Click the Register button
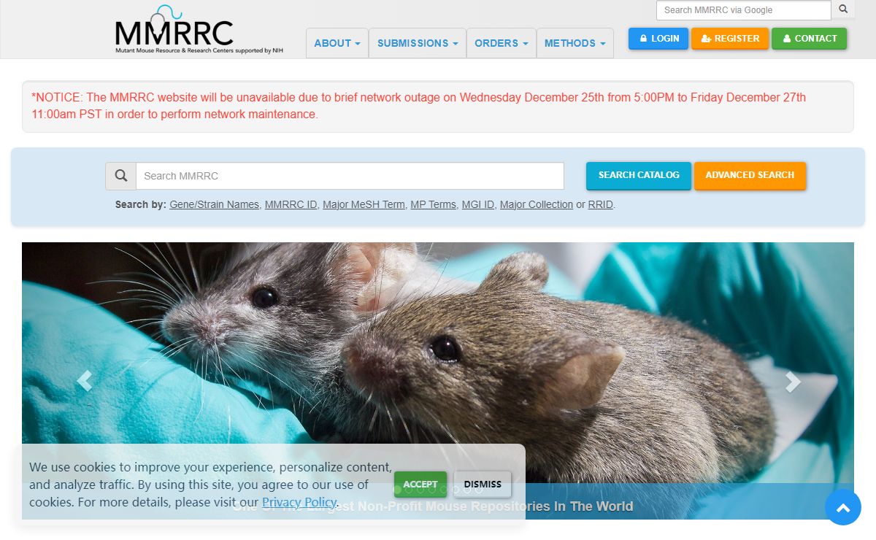Image resolution: width=876 pixels, height=540 pixels. pos(730,39)
